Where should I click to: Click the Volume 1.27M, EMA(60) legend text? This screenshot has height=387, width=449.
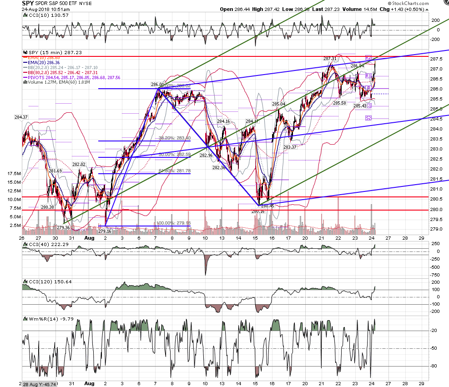click(x=59, y=82)
